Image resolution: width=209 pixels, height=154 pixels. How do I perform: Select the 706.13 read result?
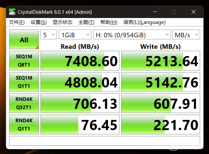coord(80,103)
